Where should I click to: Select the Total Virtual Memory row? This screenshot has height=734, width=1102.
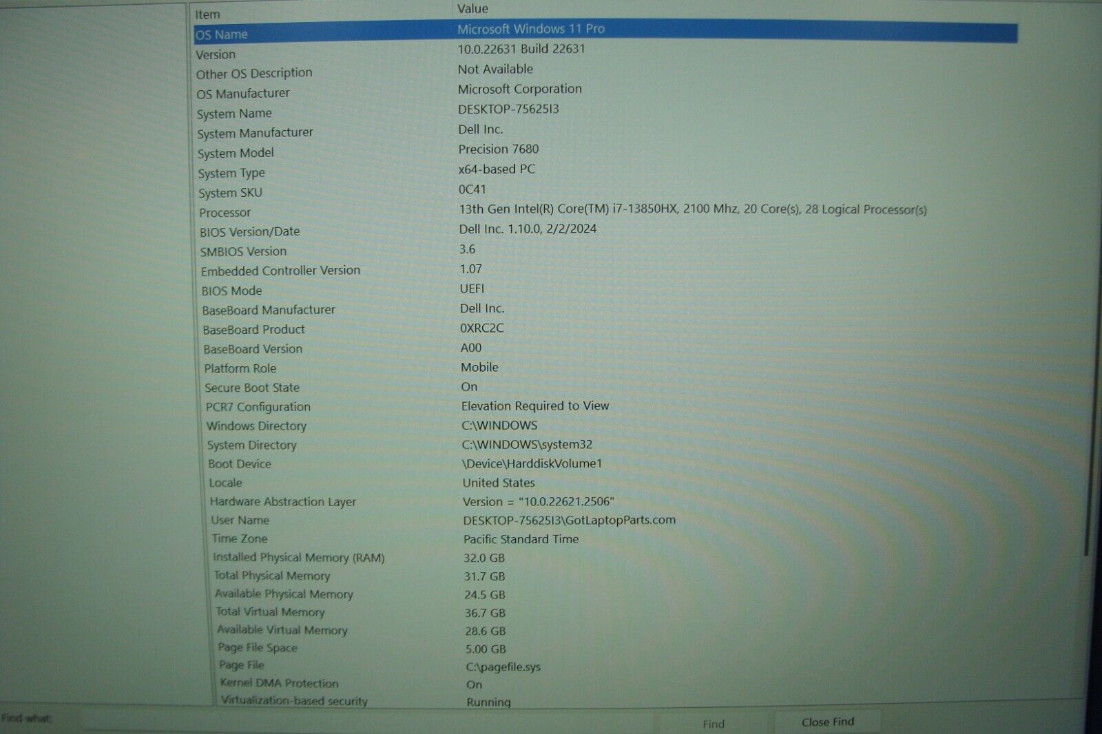[x=270, y=611]
